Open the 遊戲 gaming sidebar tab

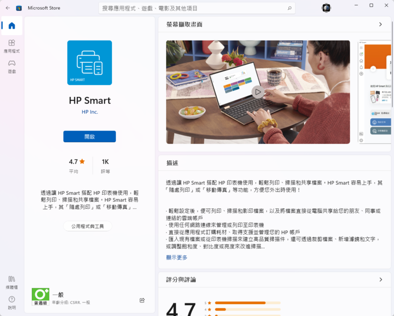pyautogui.click(x=12, y=67)
